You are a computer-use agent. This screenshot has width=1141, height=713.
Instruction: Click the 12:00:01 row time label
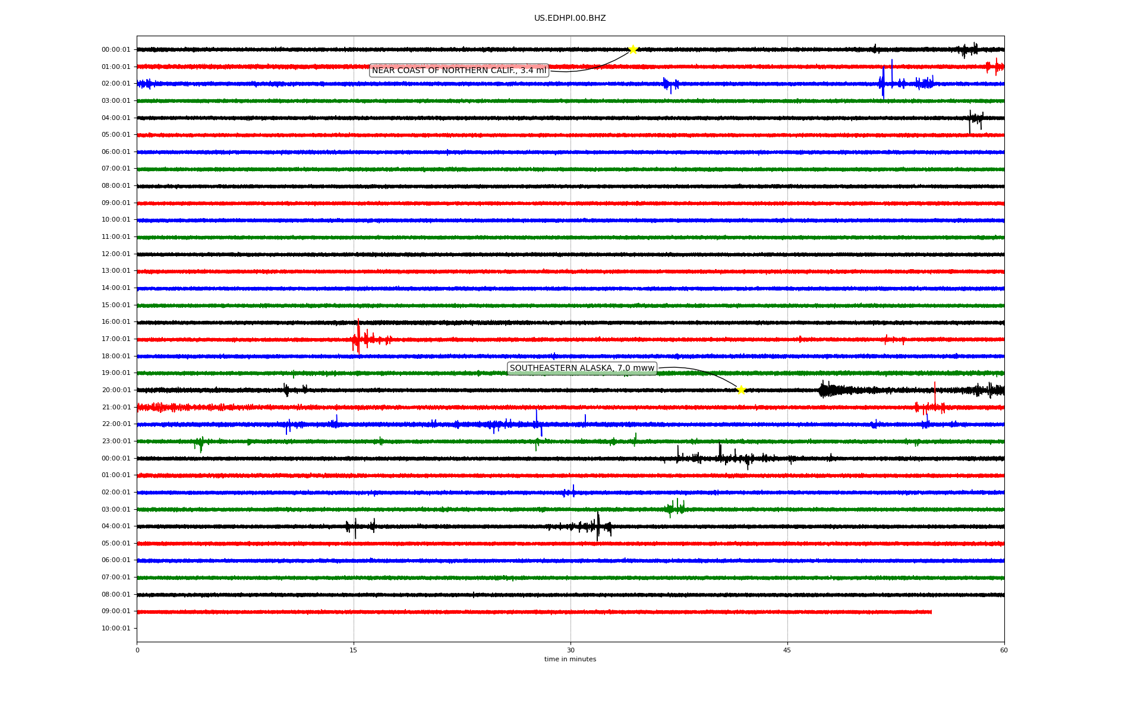click(116, 254)
